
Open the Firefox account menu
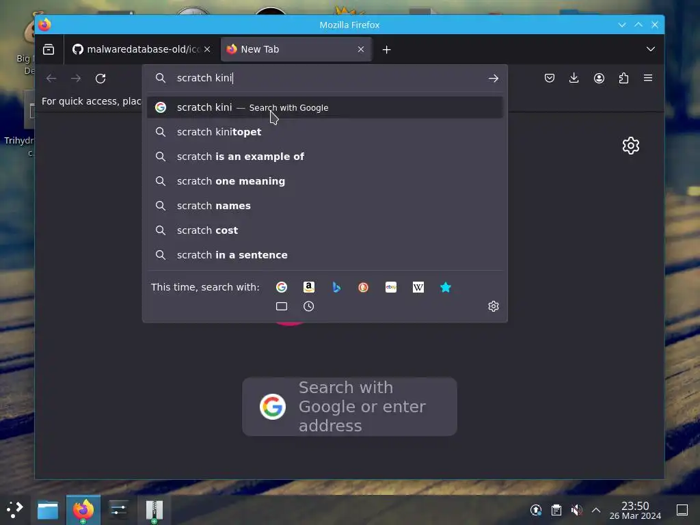[x=599, y=78]
